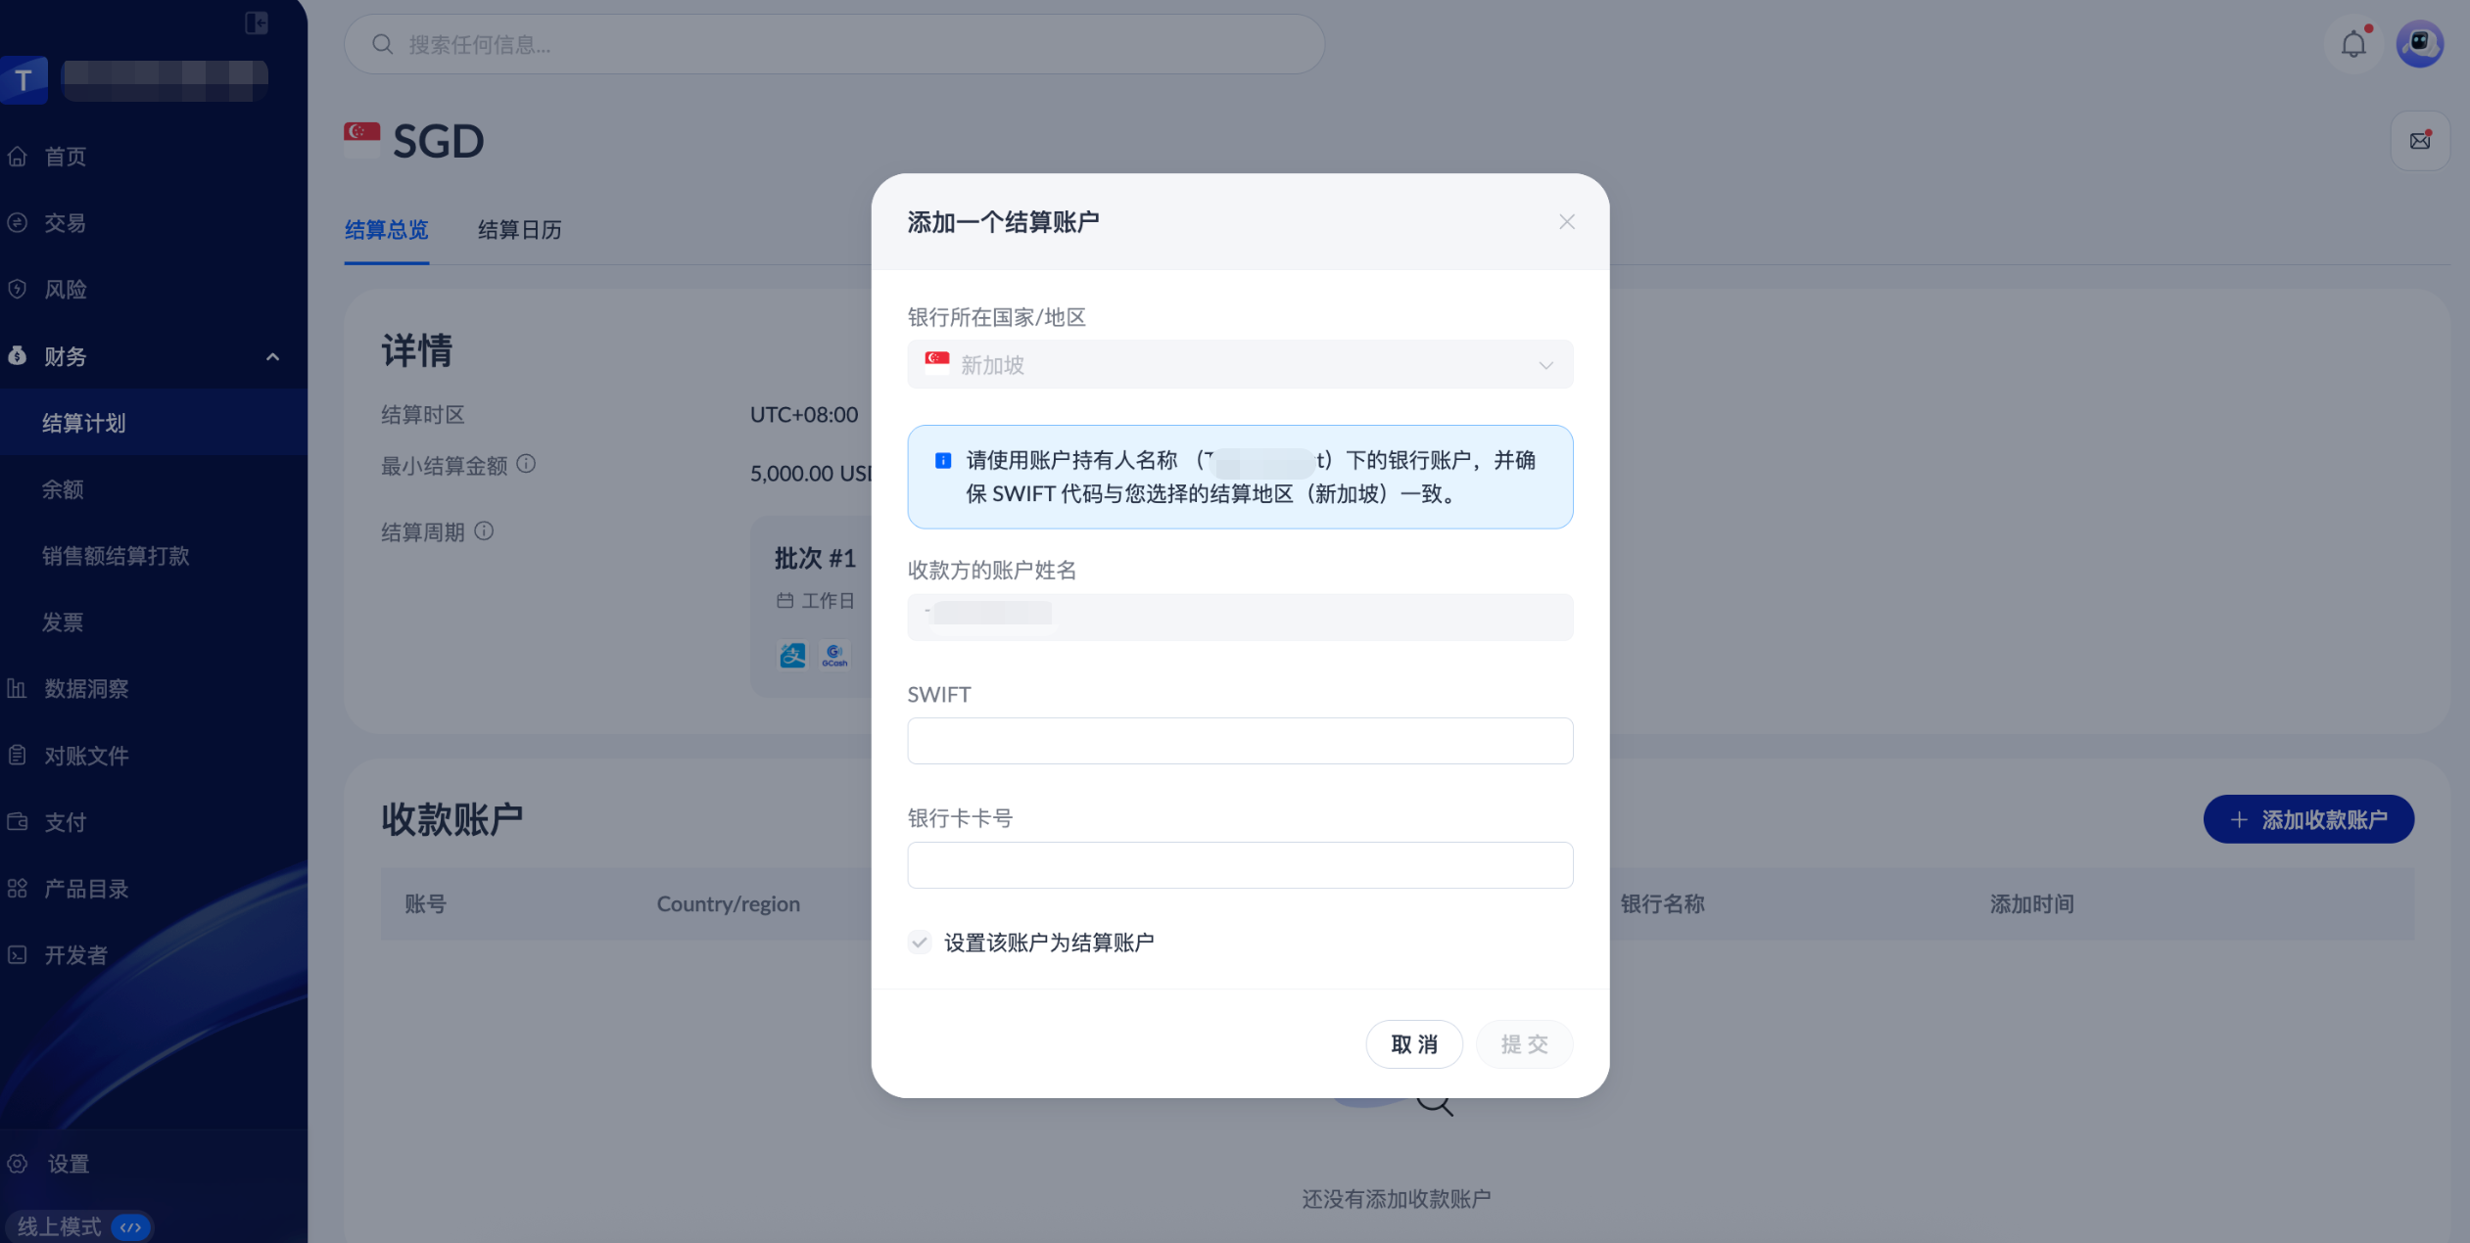Click the 添加时间 column header

(x=2032, y=904)
